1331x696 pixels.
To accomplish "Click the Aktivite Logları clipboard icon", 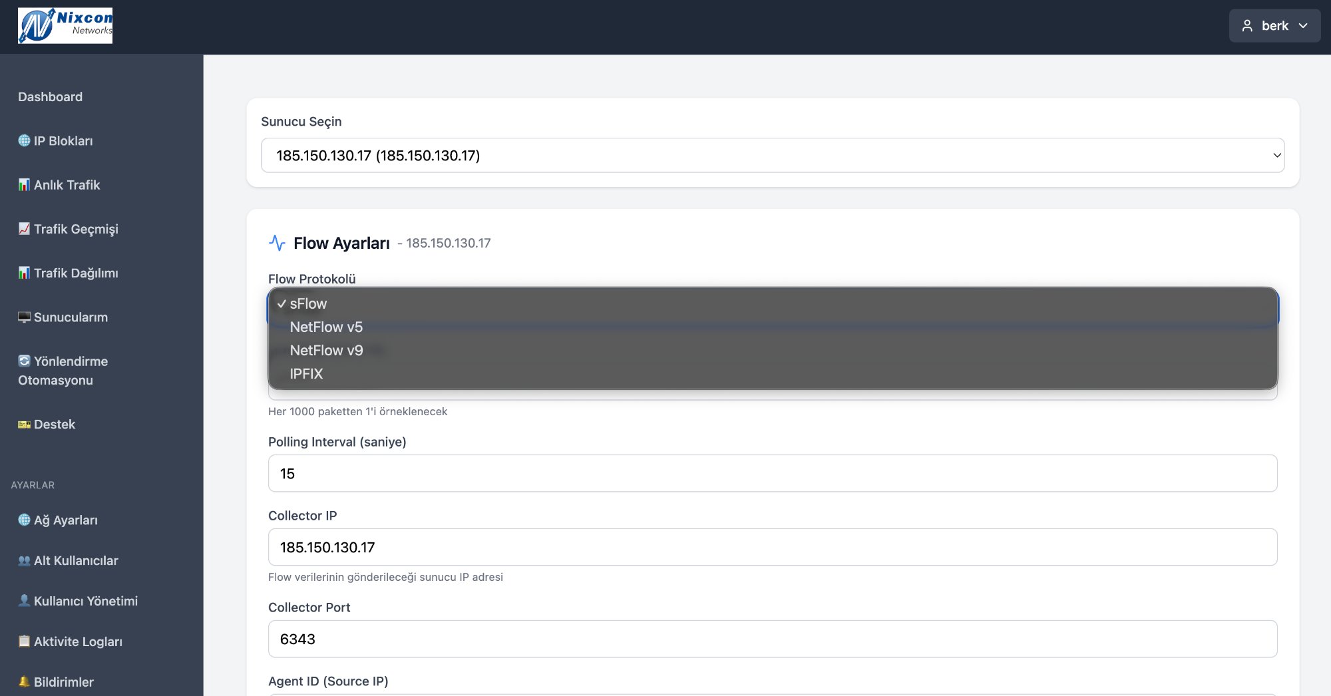I will [24, 641].
